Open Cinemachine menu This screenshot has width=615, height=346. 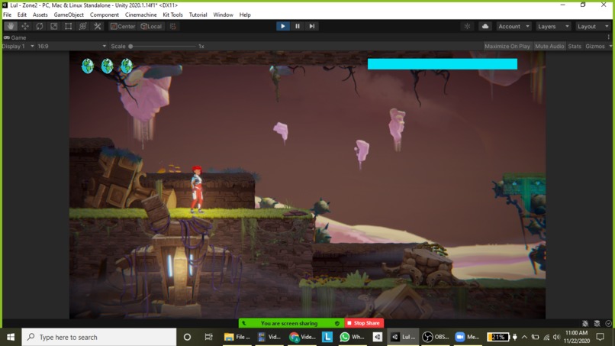coord(141,15)
